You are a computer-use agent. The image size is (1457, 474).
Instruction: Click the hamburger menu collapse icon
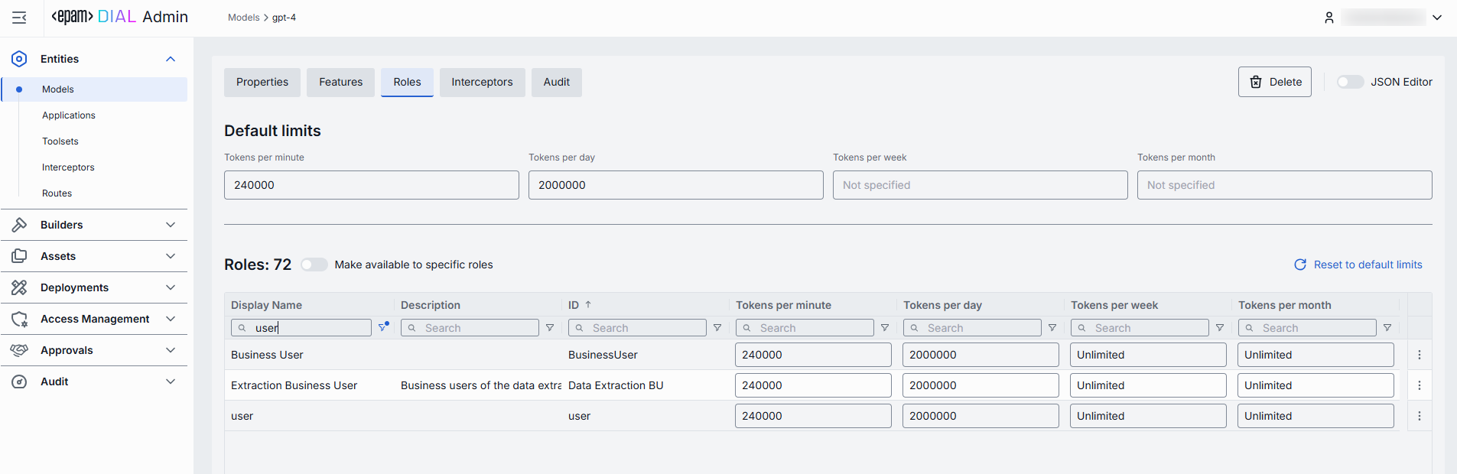click(19, 18)
